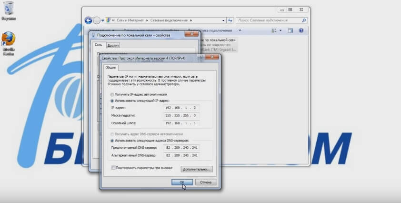Image resolution: width=401 pixels, height=203 pixels.
Task: Expand arrow after 'Сетевые подключения' breadcrumb
Action: (191, 20)
